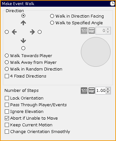Image resolution: width=116 pixels, height=141 pixels.
Task: Click the Number of Steps value field
Action: pos(101,91)
